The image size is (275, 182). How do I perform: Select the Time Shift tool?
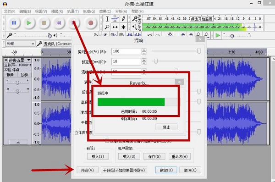pyautogui.click(x=115, y=27)
